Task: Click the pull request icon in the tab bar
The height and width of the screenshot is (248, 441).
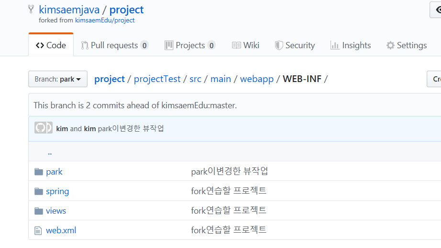Action: (85, 45)
